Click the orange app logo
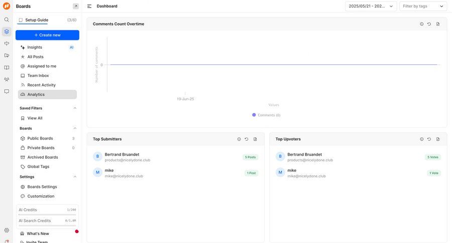Image resolution: width=452 pixels, height=243 pixels. coord(7,6)
